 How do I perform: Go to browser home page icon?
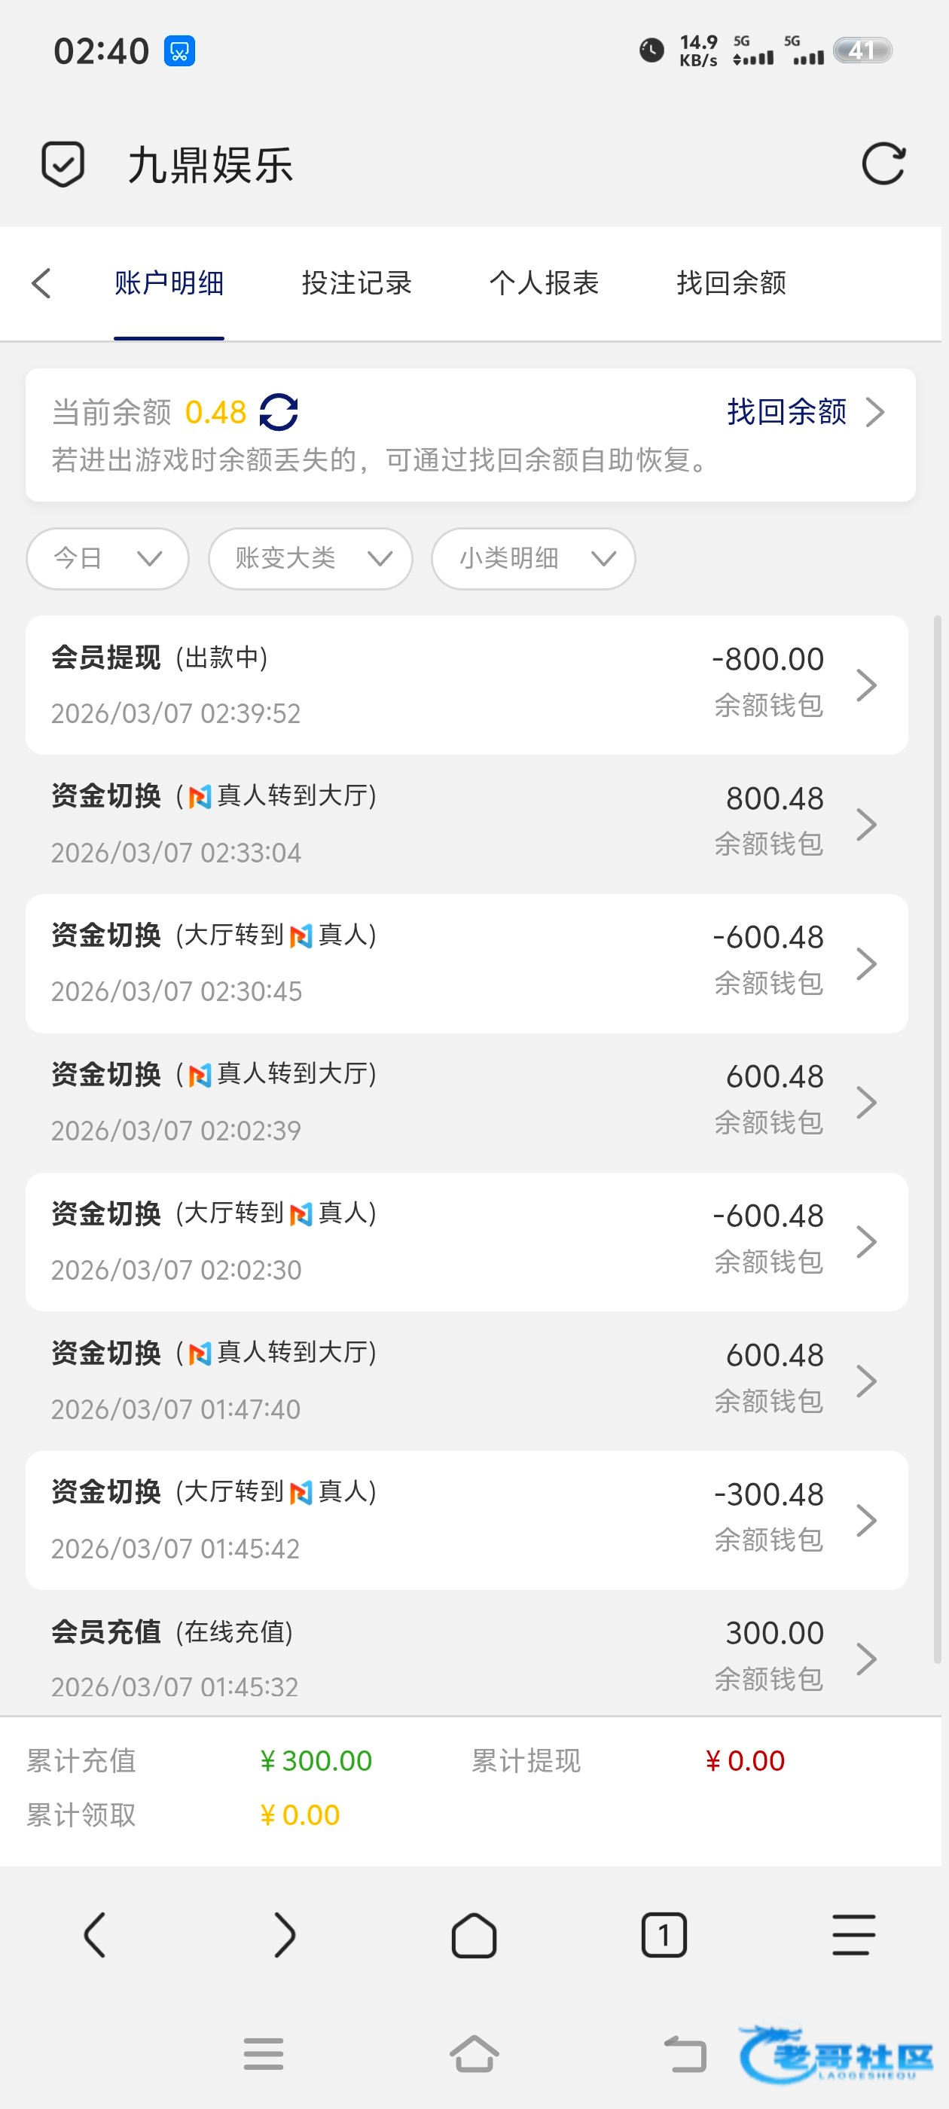coord(473,1934)
